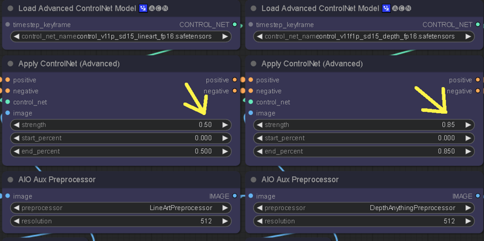
Task: Open DepthAnythingPreprocessor preprocessor selector
Action: click(364, 208)
